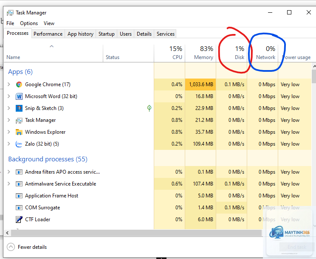Select Windows Explorer's 35.7 MB memory cell

(x=200, y=132)
